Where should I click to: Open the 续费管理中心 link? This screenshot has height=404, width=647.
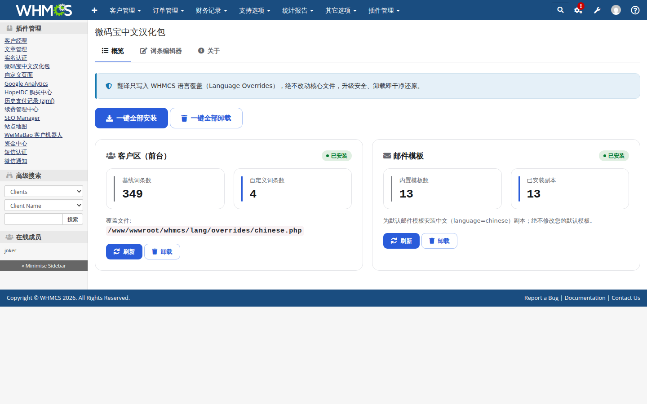(x=22, y=109)
